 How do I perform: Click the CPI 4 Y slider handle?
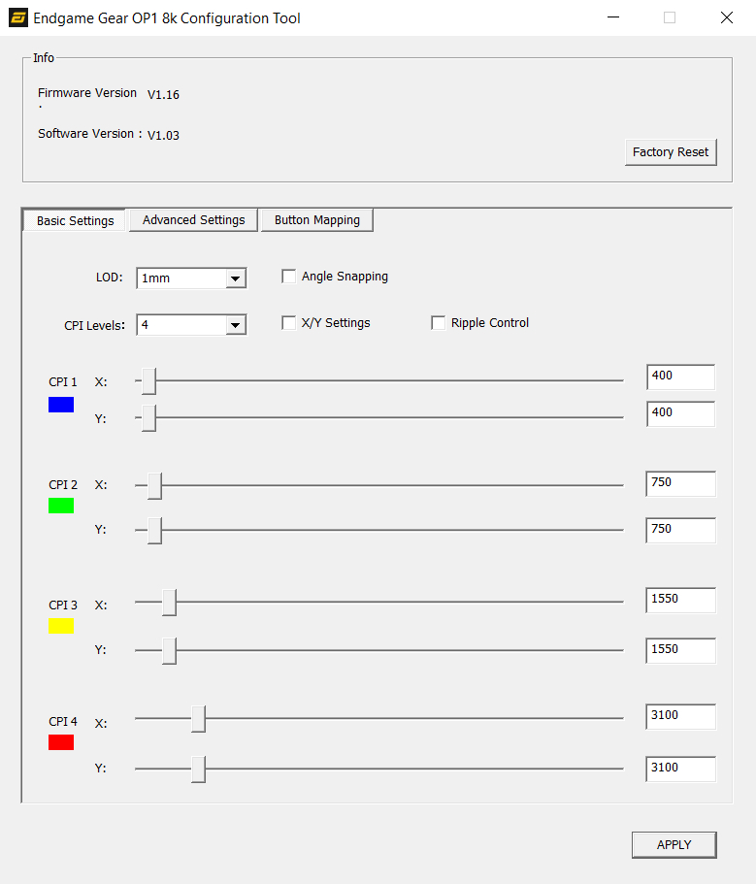click(x=198, y=769)
